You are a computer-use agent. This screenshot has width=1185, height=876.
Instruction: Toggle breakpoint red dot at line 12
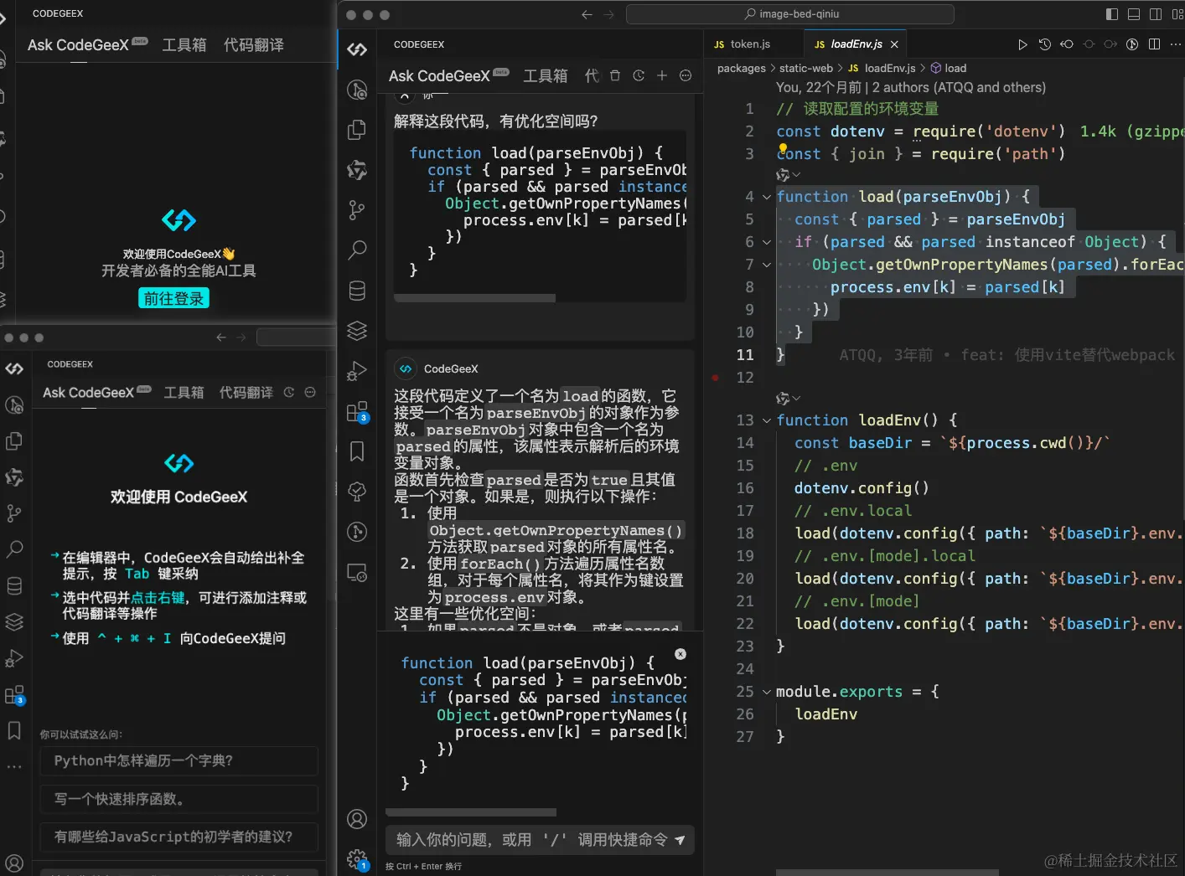point(715,378)
